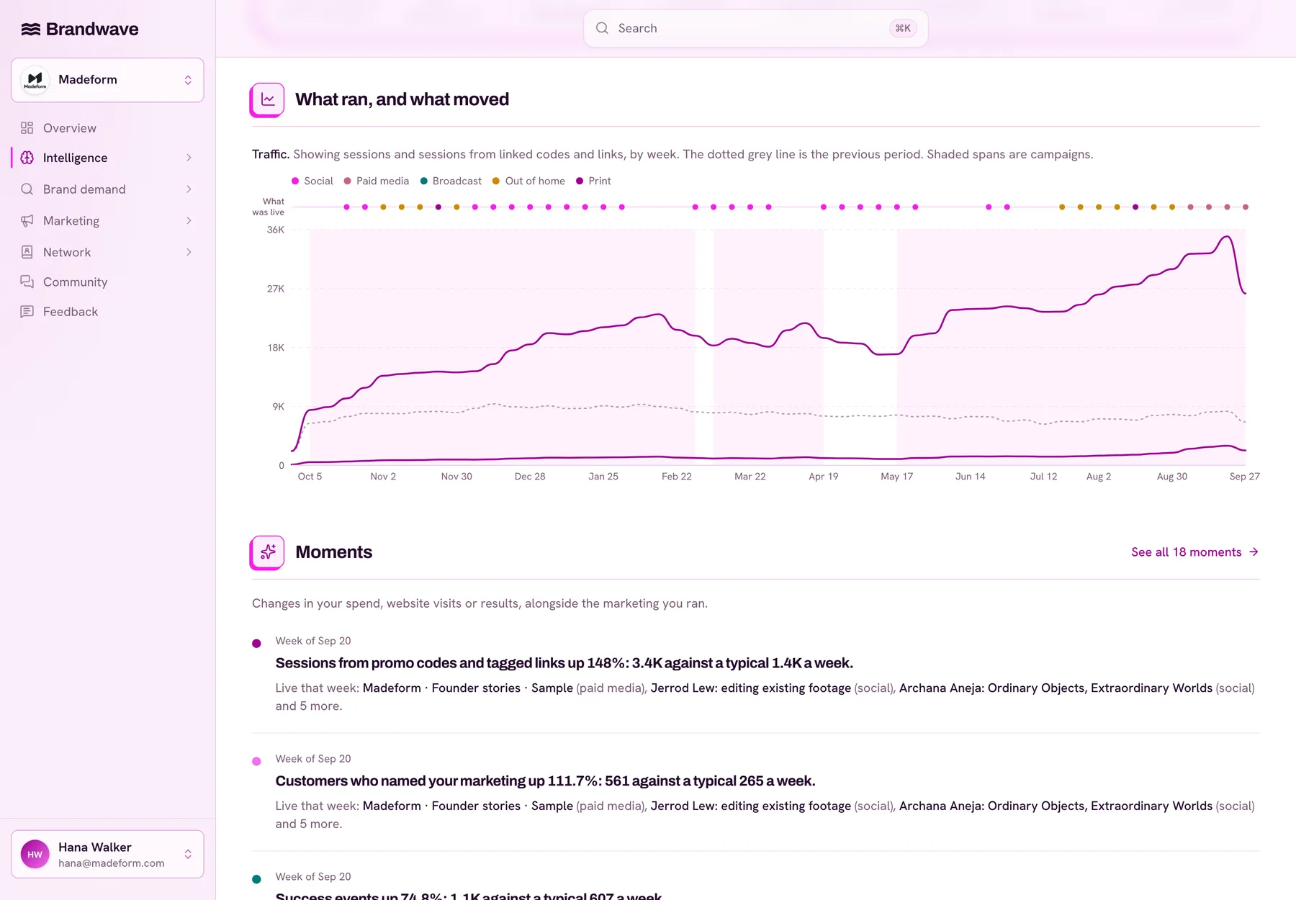
Task: Click the Network contact icon
Action: tap(27, 252)
